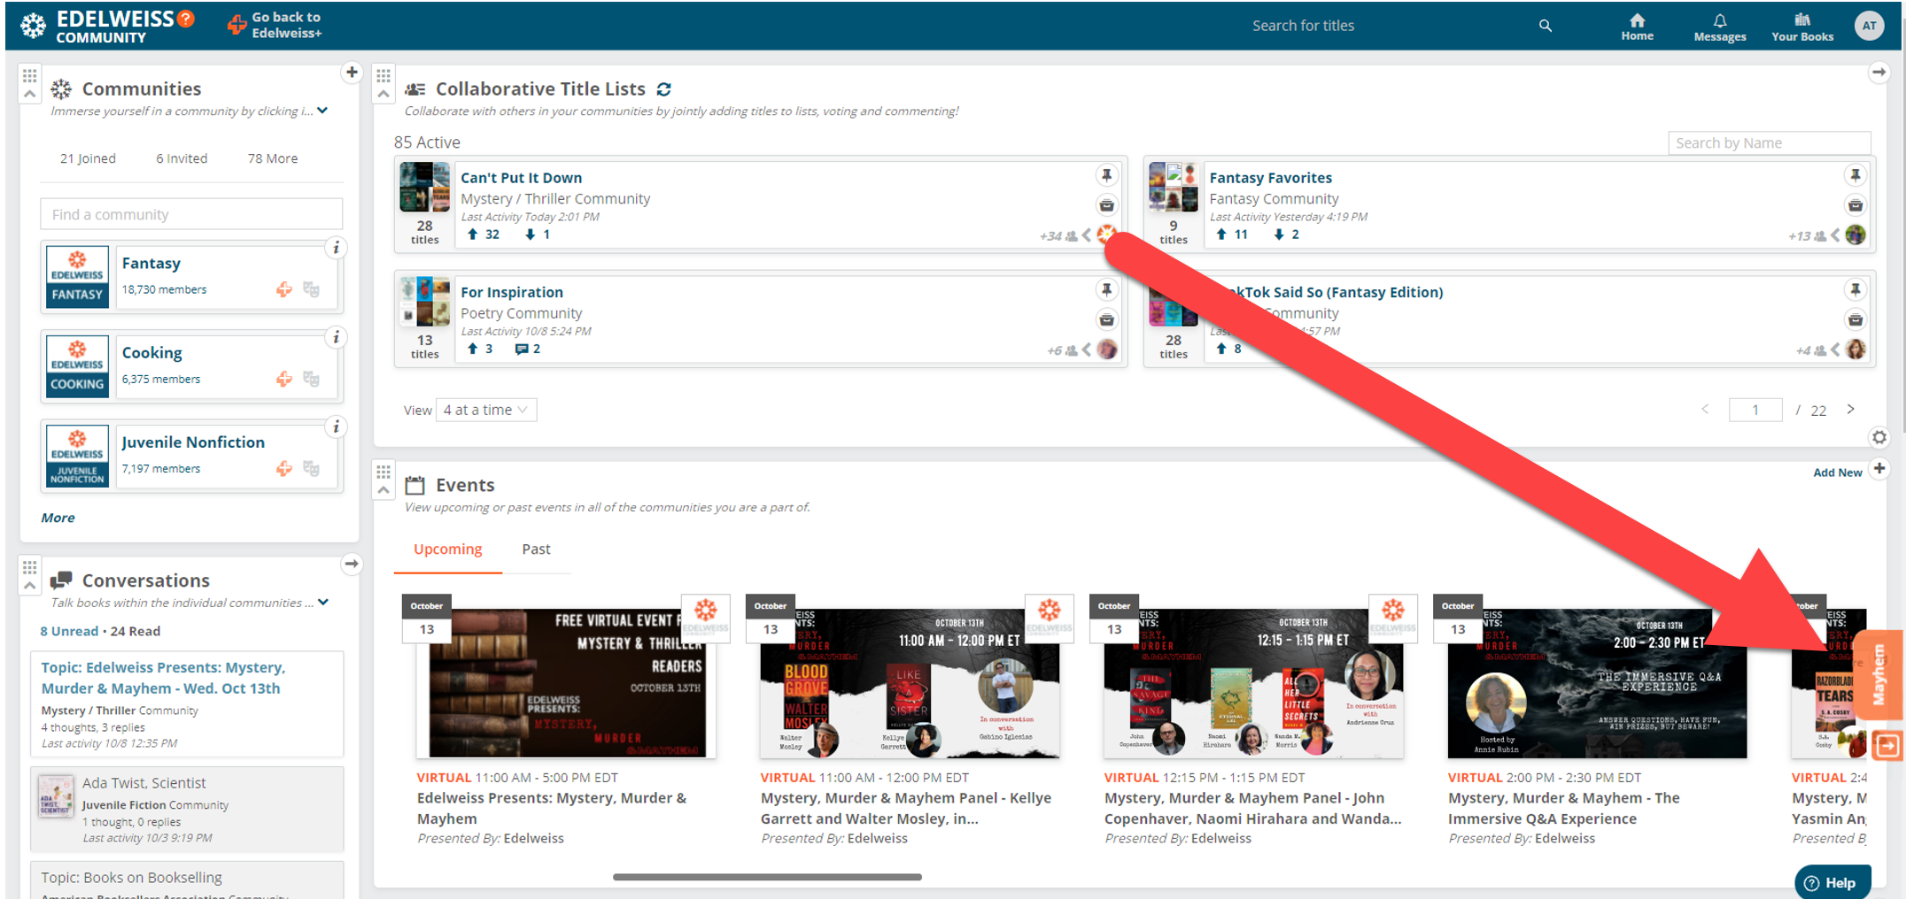This screenshot has height=899, width=1906.
Task: Open Fantasy Favorites list thumbnail
Action: point(1173,187)
